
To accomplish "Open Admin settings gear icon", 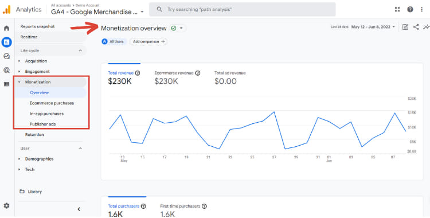I will pyautogui.click(x=6, y=205).
